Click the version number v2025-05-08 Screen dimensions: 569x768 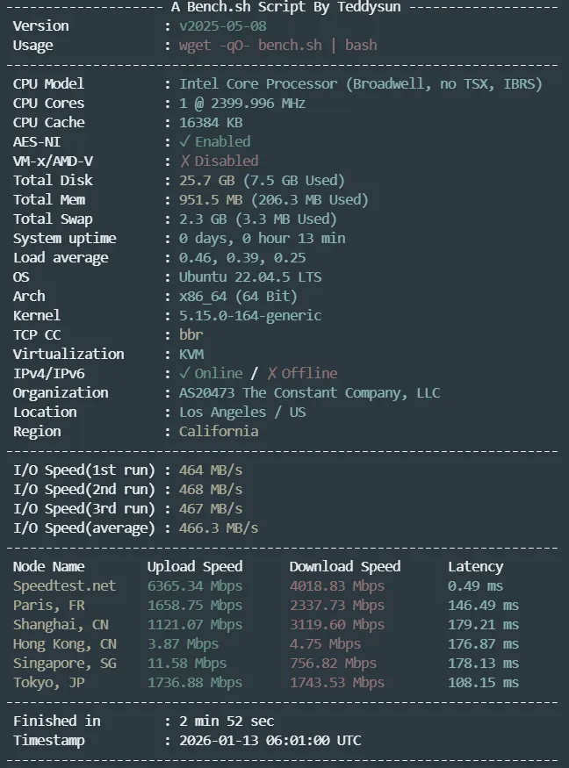[222, 25]
